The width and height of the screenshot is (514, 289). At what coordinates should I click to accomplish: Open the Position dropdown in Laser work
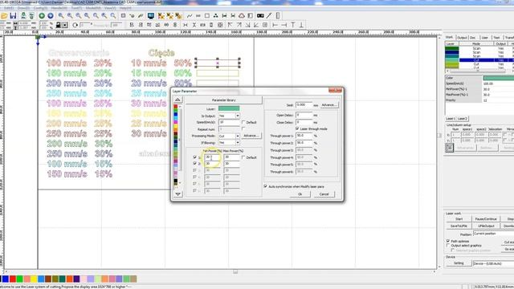(493, 234)
